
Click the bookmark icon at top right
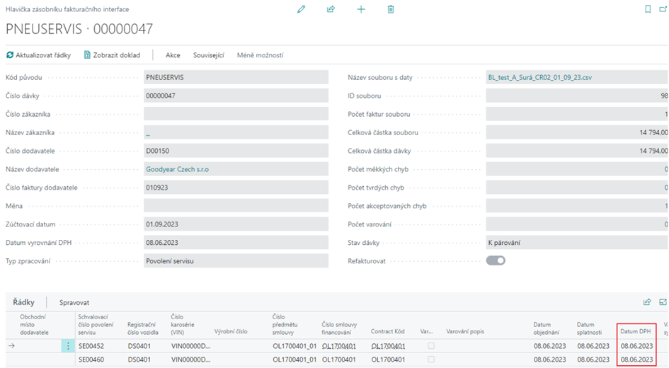coord(647,9)
